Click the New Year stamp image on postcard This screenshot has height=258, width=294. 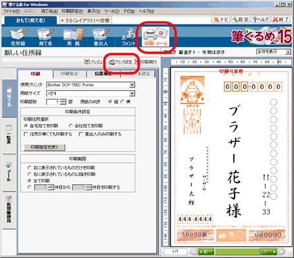pos(192,90)
